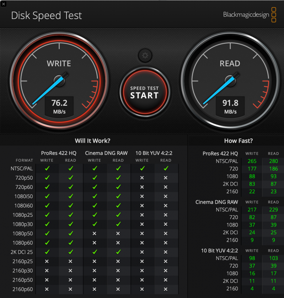The width and height of the screenshot is (284, 298).
Task: Click Cinema DNG RAW read checkmark for 1080p30
Action: (x=118, y=224)
